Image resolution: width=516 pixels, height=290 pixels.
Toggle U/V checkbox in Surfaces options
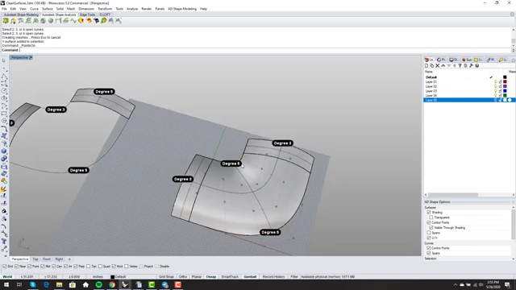pyautogui.click(x=429, y=238)
